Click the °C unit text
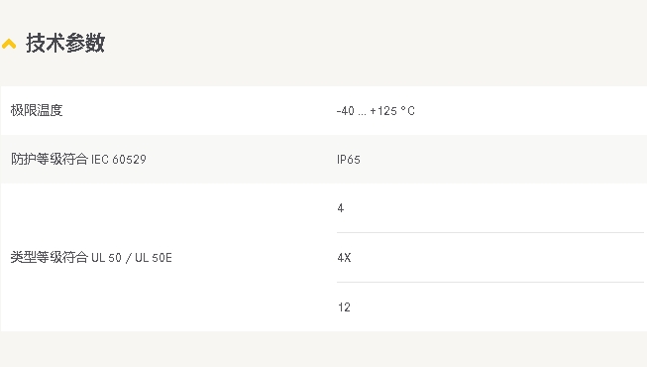The image size is (647, 367). tap(407, 111)
